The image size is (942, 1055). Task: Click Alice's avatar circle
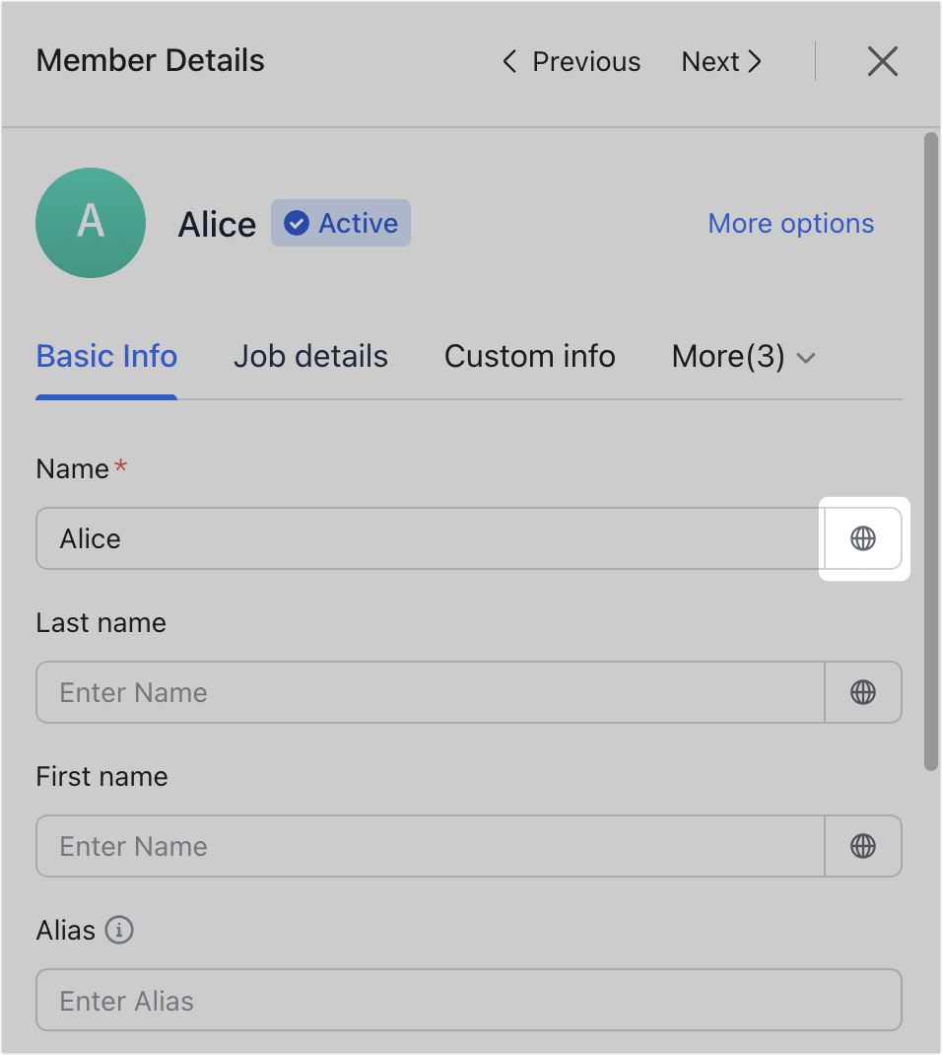[91, 223]
